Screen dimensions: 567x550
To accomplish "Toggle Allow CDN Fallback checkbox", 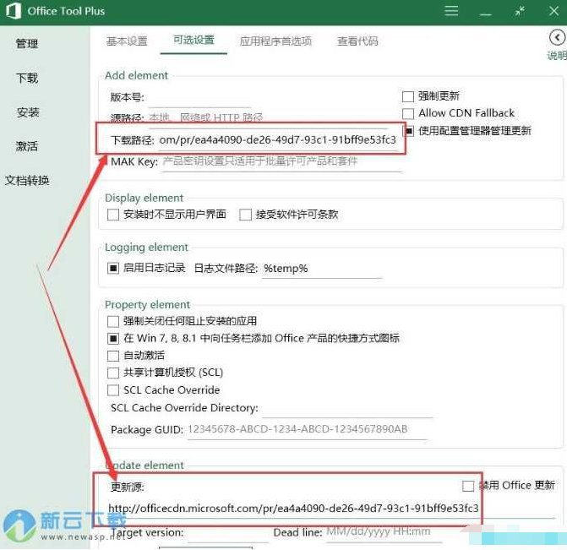I will click(408, 113).
